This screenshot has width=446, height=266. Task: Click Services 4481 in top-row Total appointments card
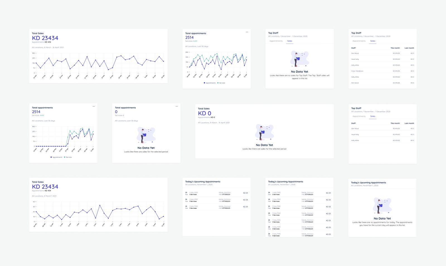pyautogui.click(x=191, y=41)
